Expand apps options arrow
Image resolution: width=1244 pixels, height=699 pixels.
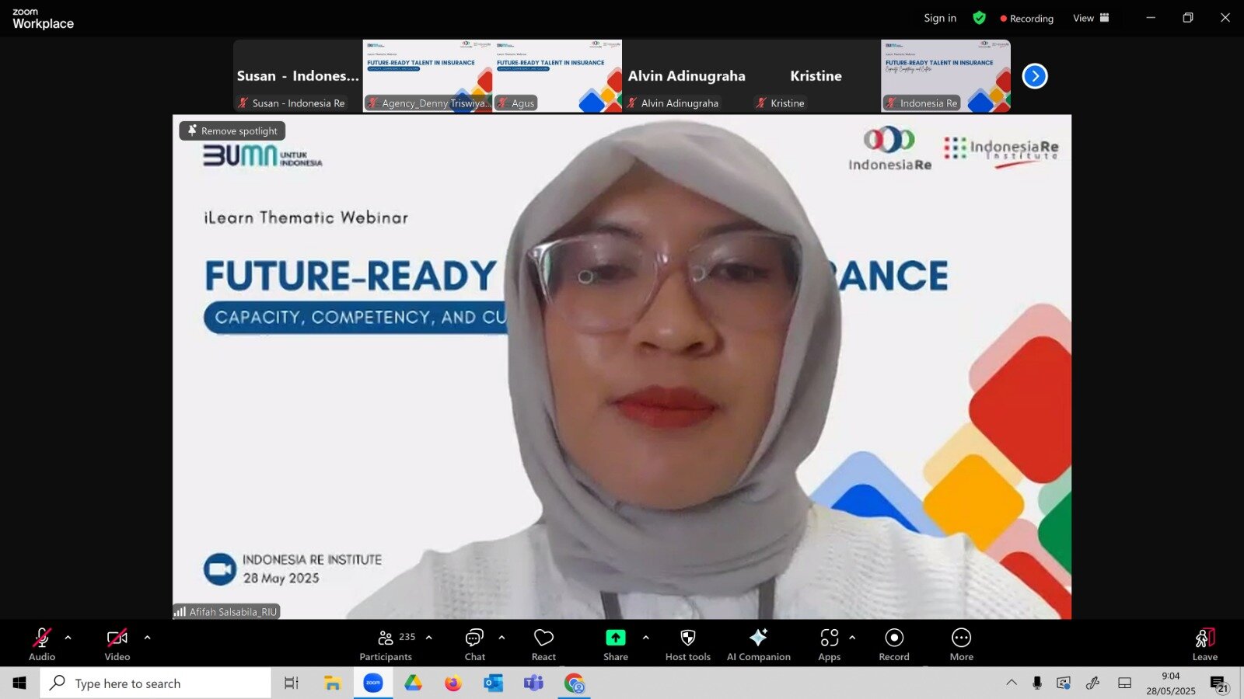pyautogui.click(x=852, y=638)
